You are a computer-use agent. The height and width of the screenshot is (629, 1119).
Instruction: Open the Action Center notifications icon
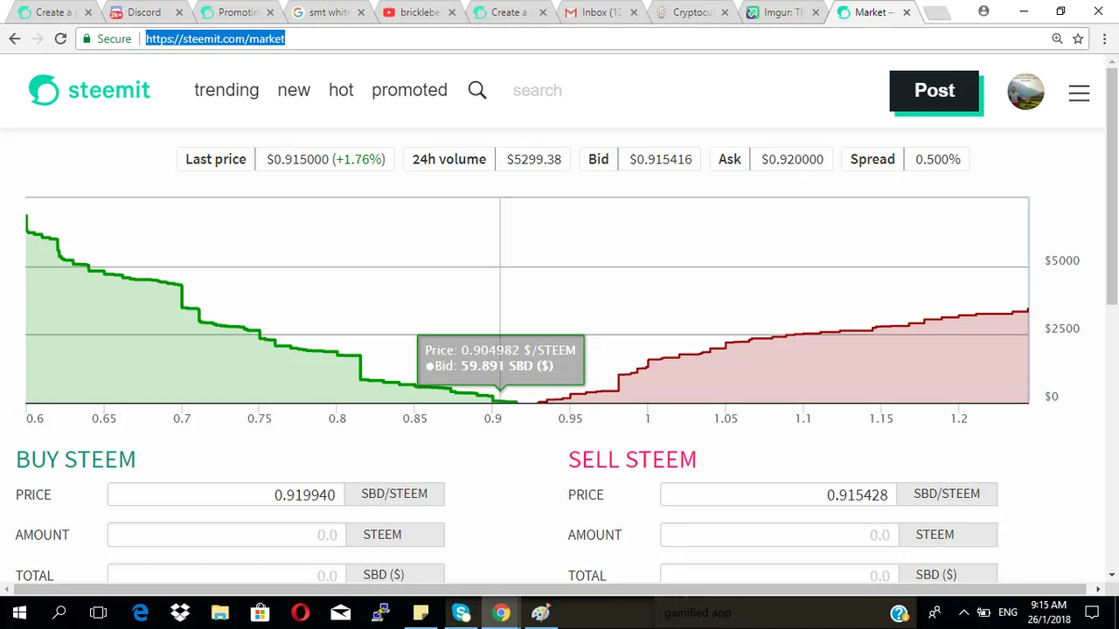[x=1093, y=612]
